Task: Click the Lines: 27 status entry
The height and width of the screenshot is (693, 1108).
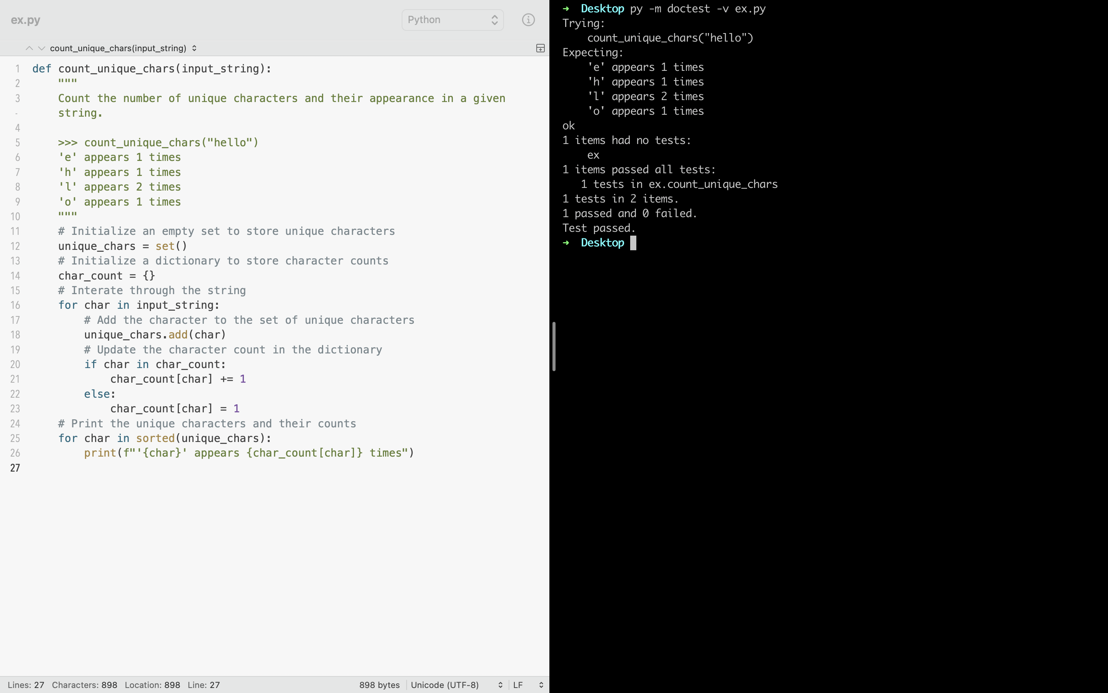Action: click(26, 685)
